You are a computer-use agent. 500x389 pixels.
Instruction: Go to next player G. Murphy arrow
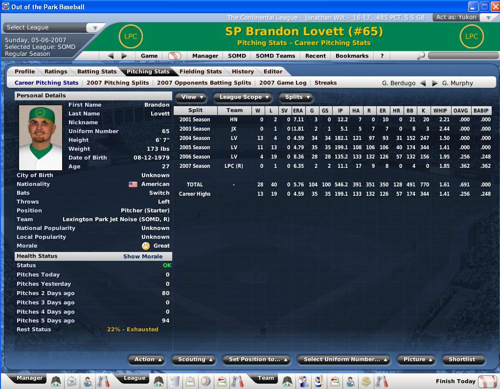[x=434, y=83]
